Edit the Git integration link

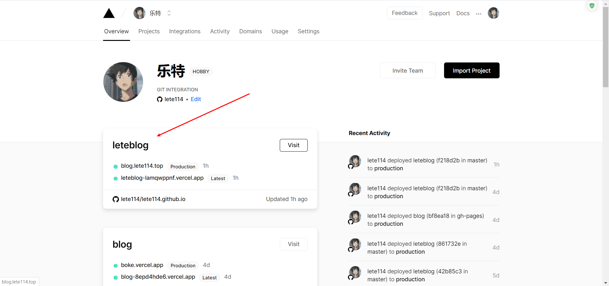coord(196,99)
